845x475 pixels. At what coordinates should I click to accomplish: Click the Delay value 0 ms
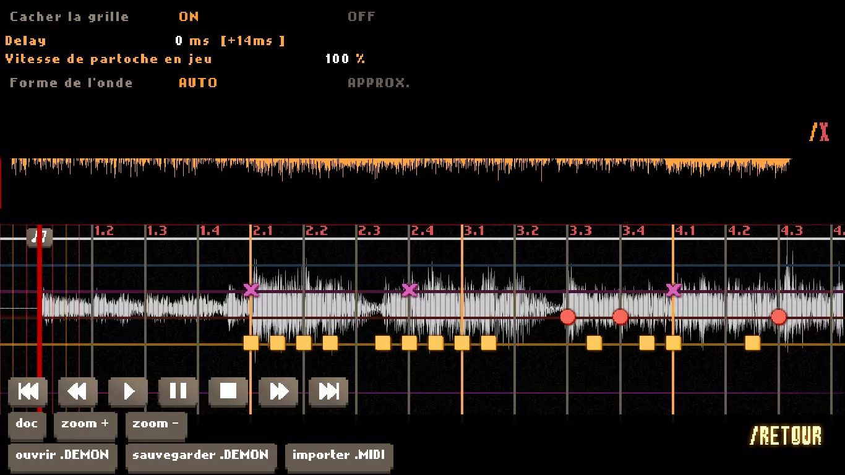(x=192, y=41)
